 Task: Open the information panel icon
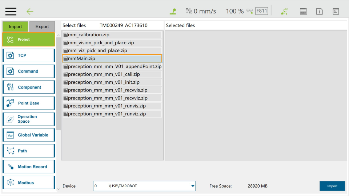(319, 11)
